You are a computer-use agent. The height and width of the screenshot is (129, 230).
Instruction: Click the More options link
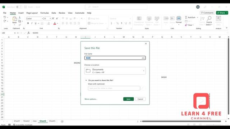click(91, 99)
